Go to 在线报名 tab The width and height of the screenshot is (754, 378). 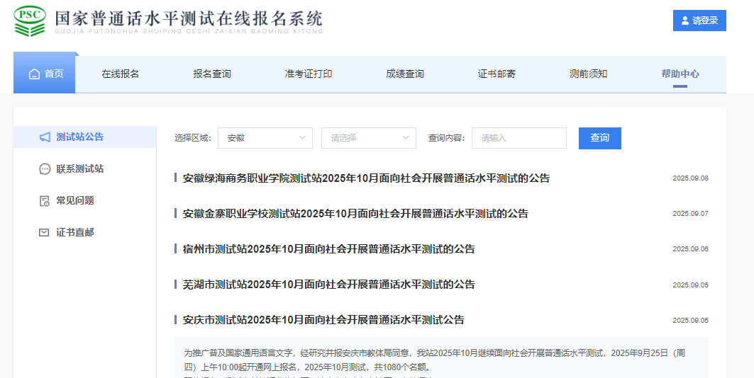(x=120, y=74)
